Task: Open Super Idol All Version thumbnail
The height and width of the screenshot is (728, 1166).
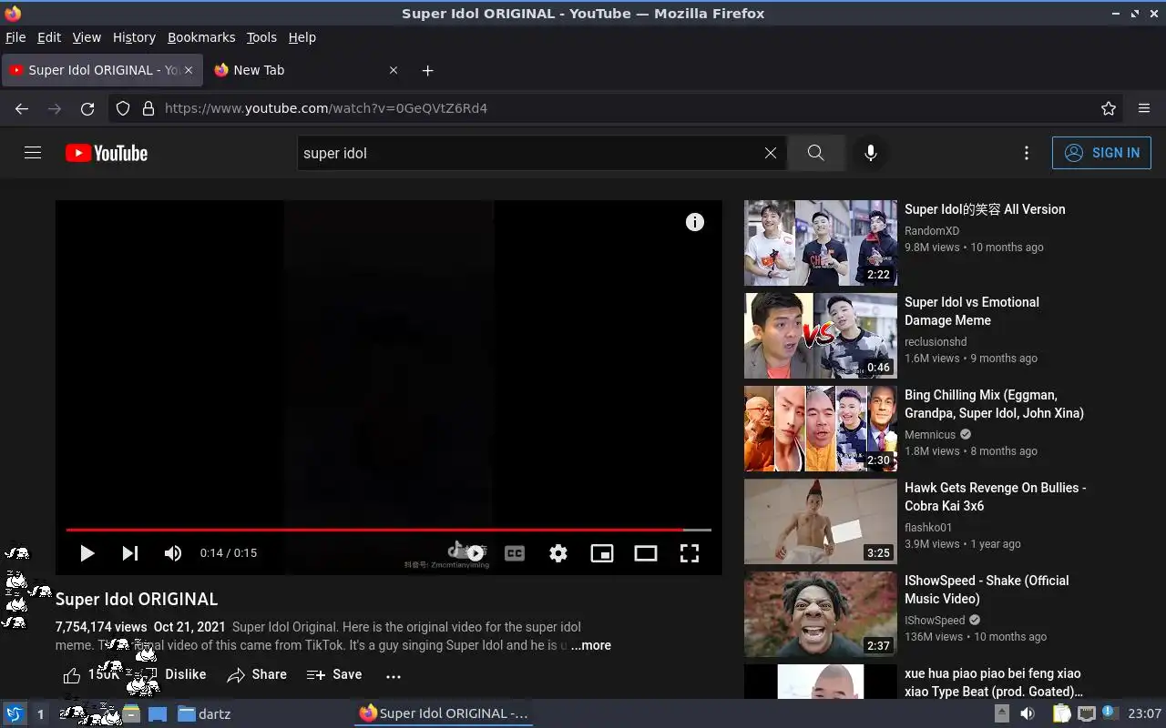Action: point(821,243)
